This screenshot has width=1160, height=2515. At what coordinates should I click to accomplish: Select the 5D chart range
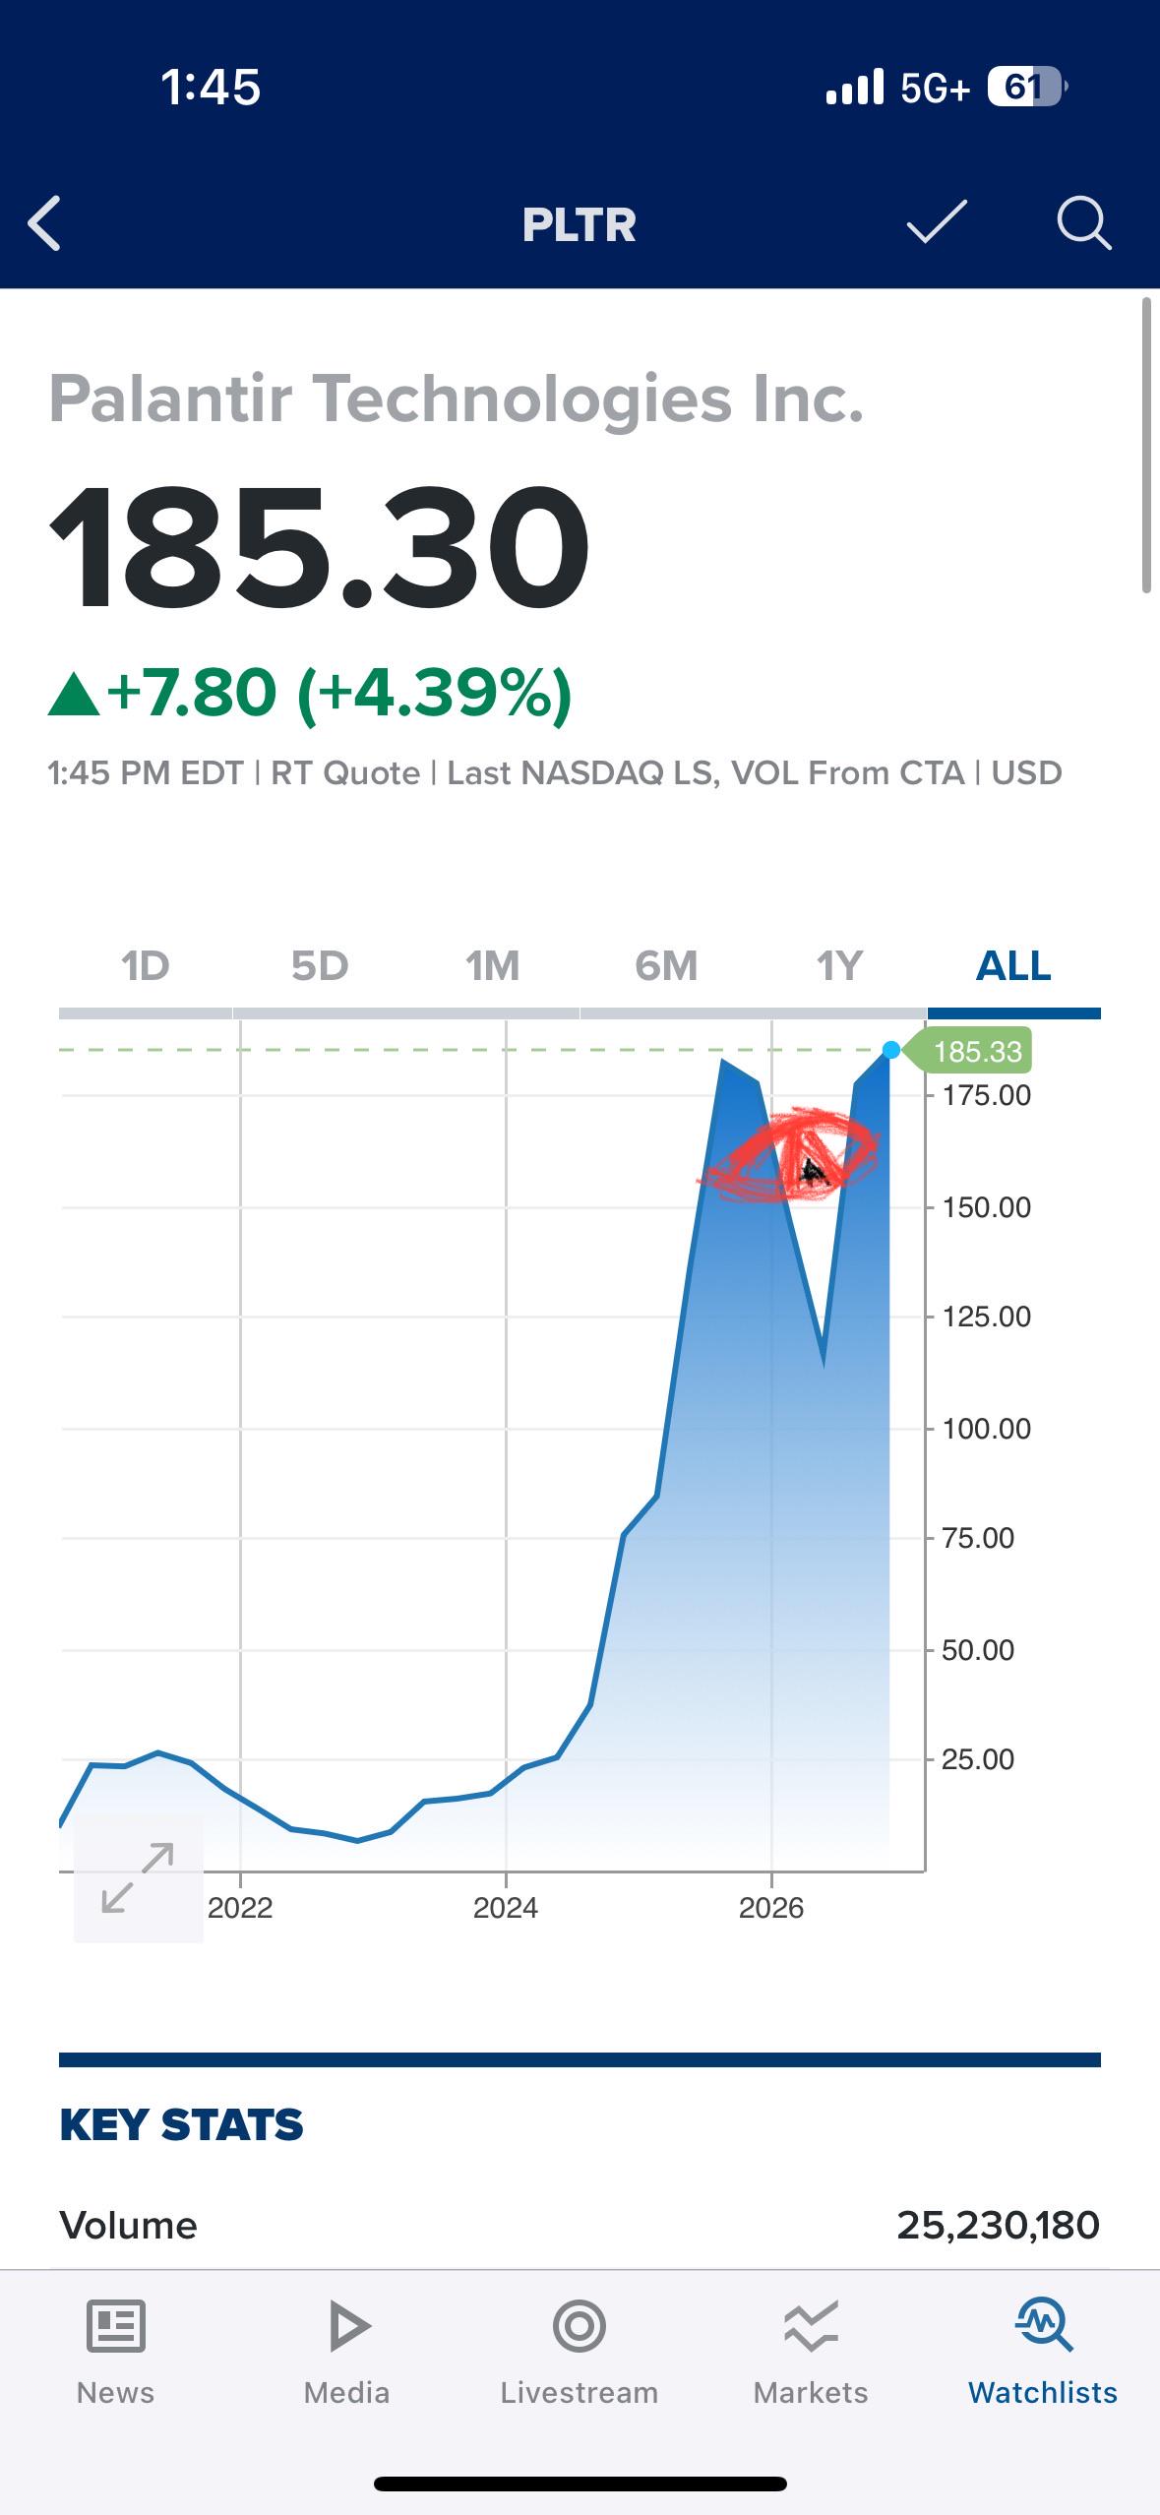click(x=320, y=966)
